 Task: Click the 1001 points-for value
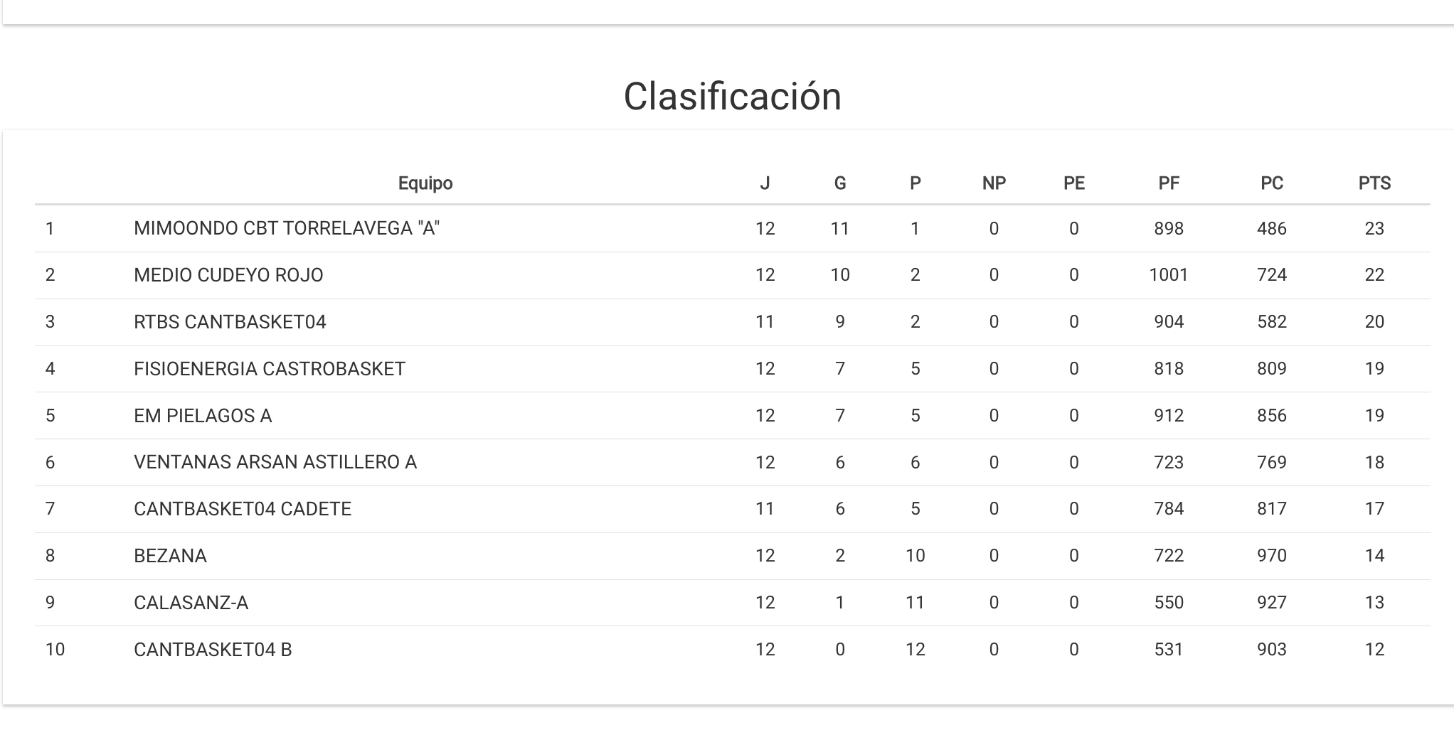(1168, 275)
